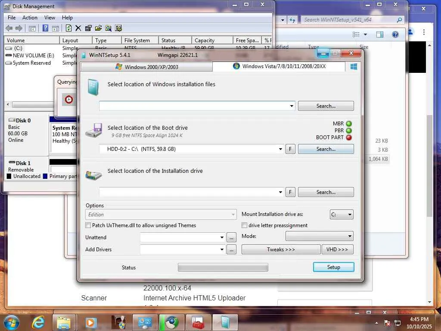Open Windows Media Player taskbar icon
The image size is (441, 331).
click(90, 322)
